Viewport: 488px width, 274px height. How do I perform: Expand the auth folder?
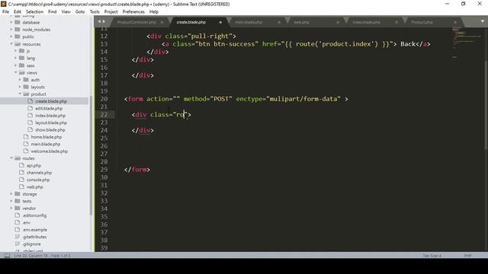20,80
